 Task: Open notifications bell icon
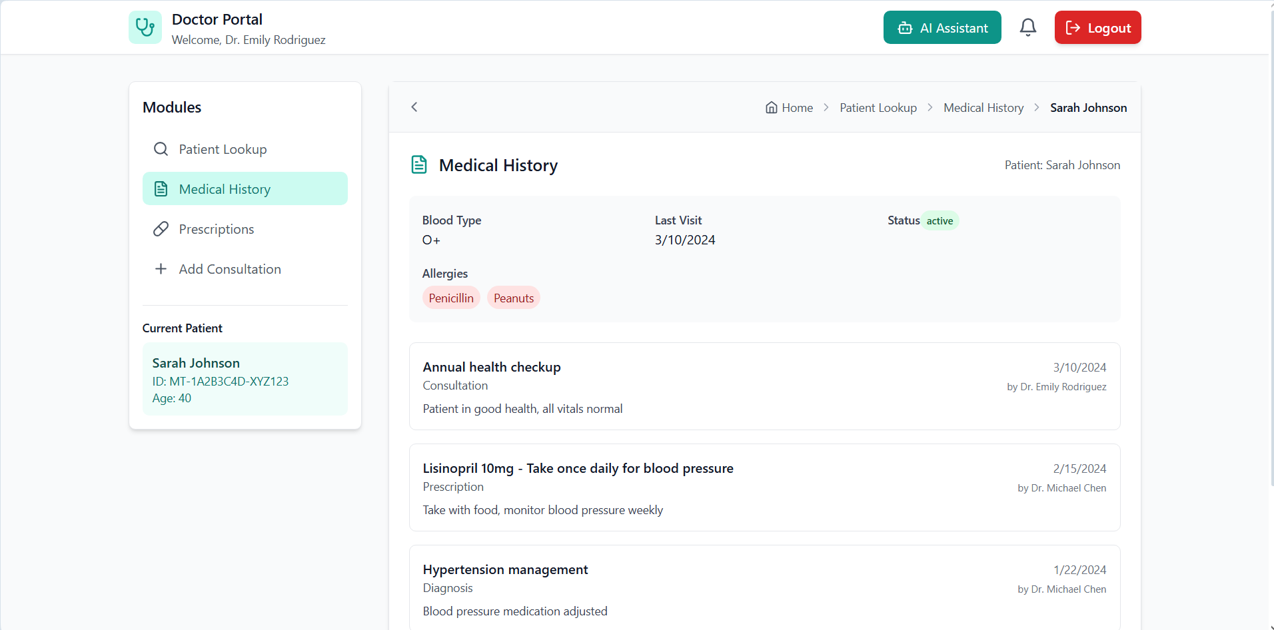1028,27
